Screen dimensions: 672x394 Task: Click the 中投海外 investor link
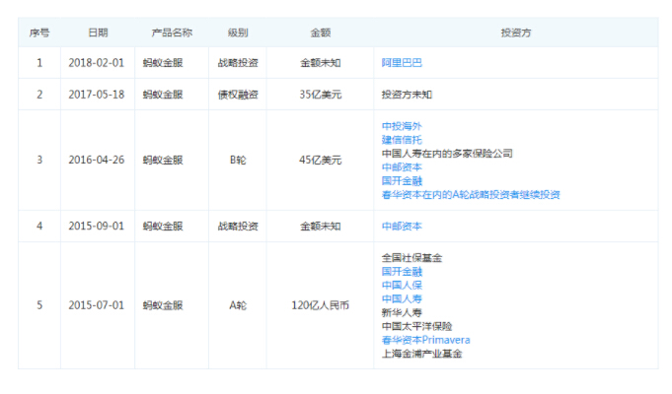click(x=402, y=126)
